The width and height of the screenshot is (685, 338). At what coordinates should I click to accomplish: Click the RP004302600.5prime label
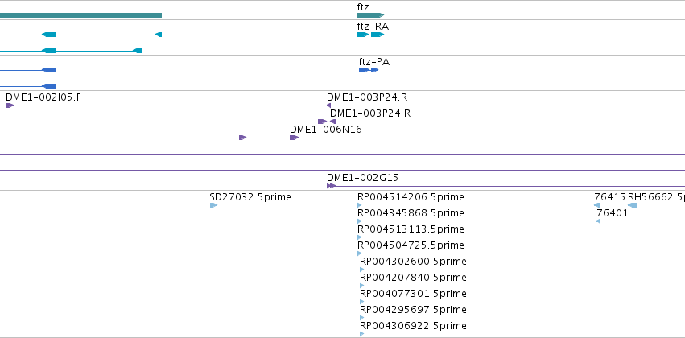click(x=413, y=261)
